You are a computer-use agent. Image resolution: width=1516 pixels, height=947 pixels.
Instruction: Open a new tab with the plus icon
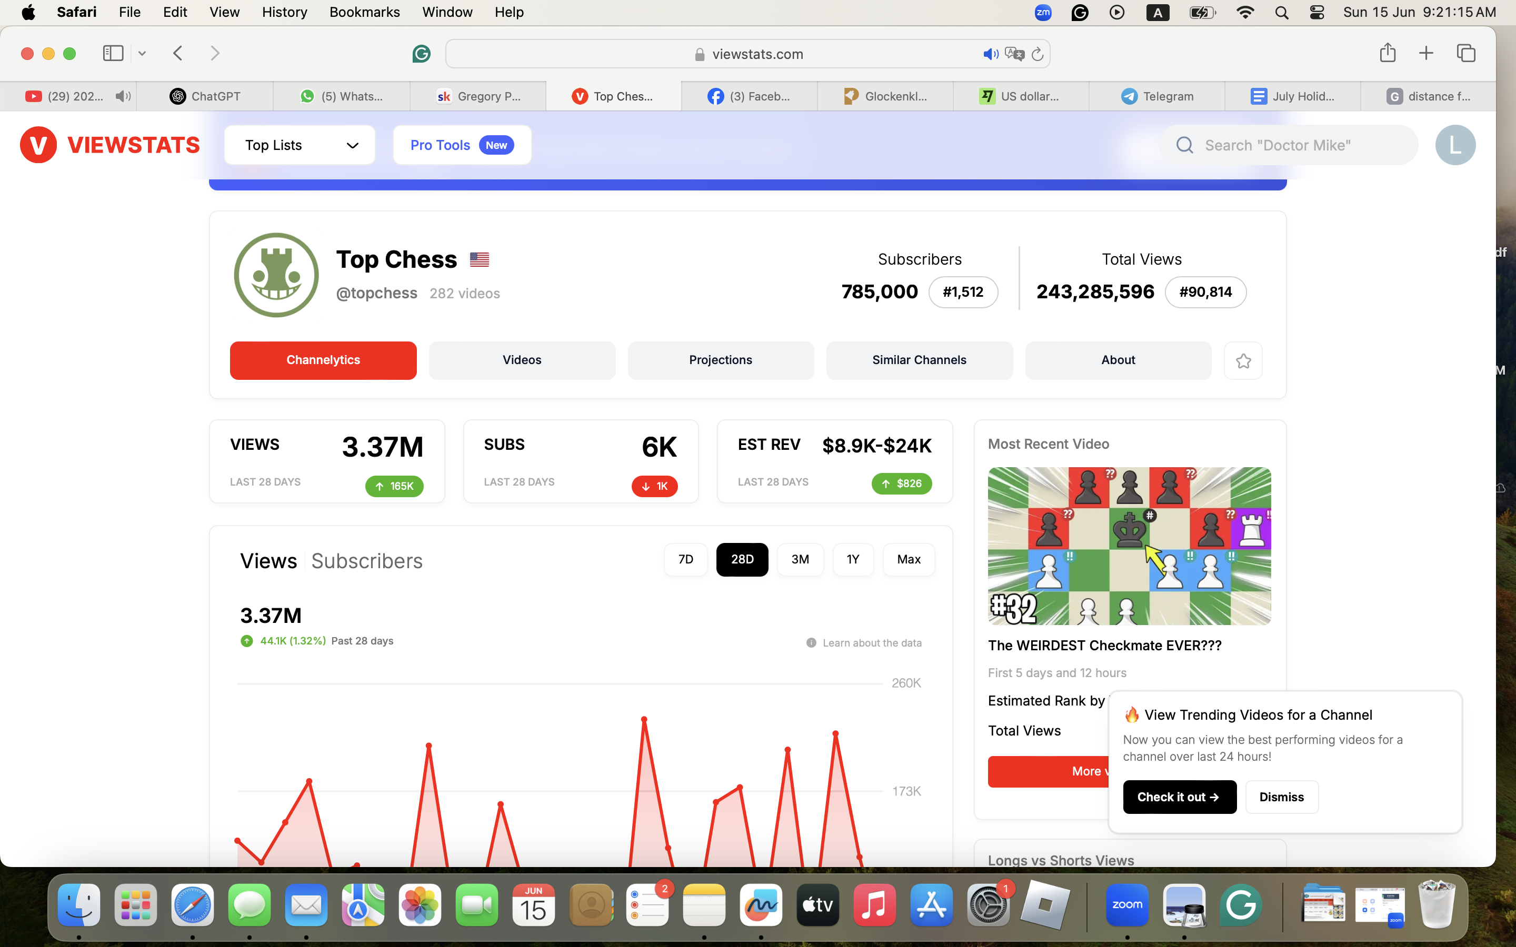(x=1426, y=53)
